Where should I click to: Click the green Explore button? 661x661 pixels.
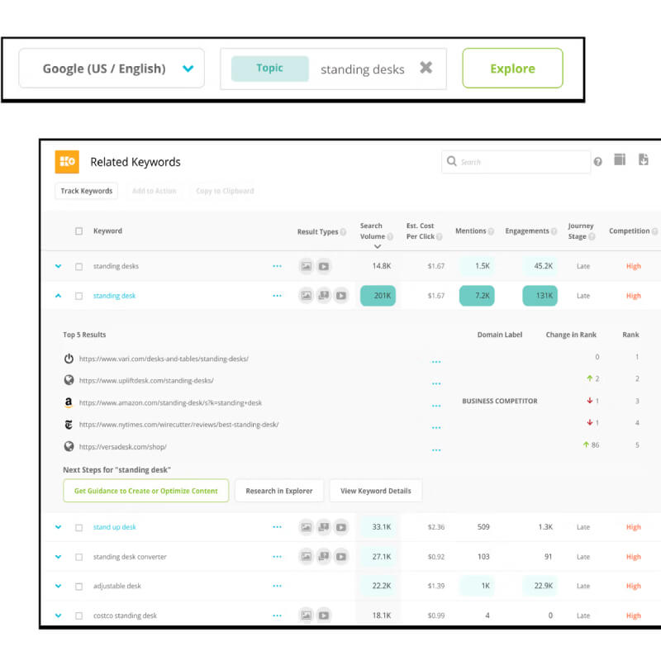tap(512, 69)
